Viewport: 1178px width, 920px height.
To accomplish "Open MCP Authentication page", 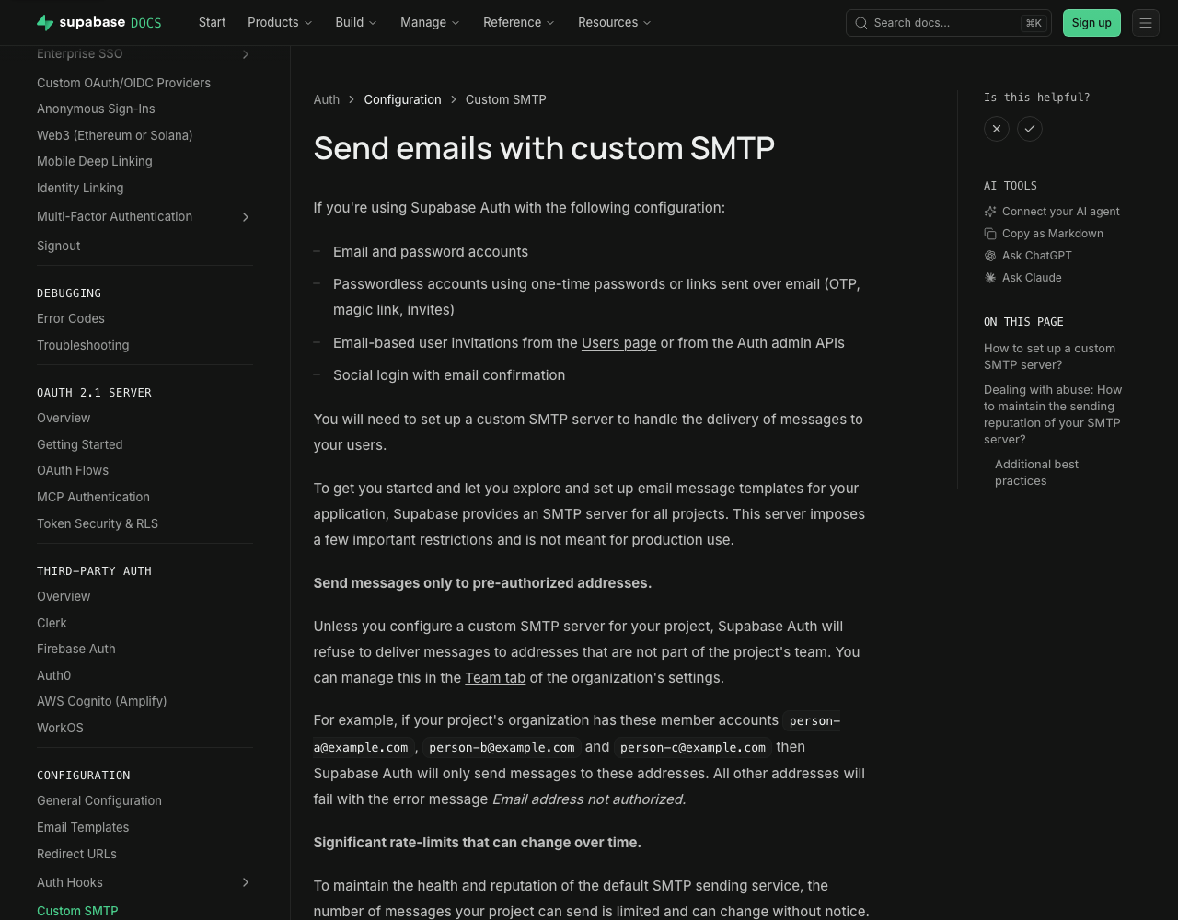I will [x=93, y=497].
